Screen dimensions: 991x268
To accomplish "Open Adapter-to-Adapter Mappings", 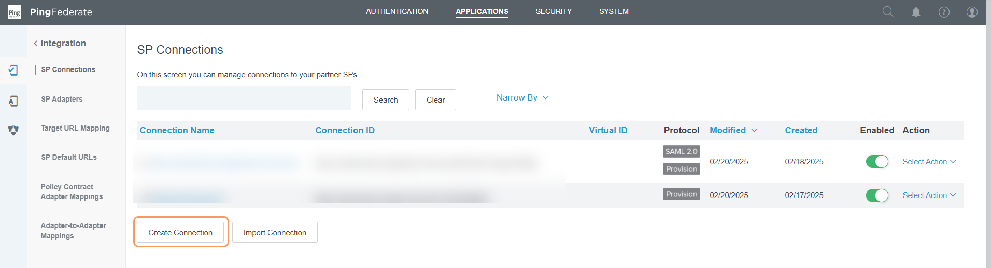I will (73, 231).
